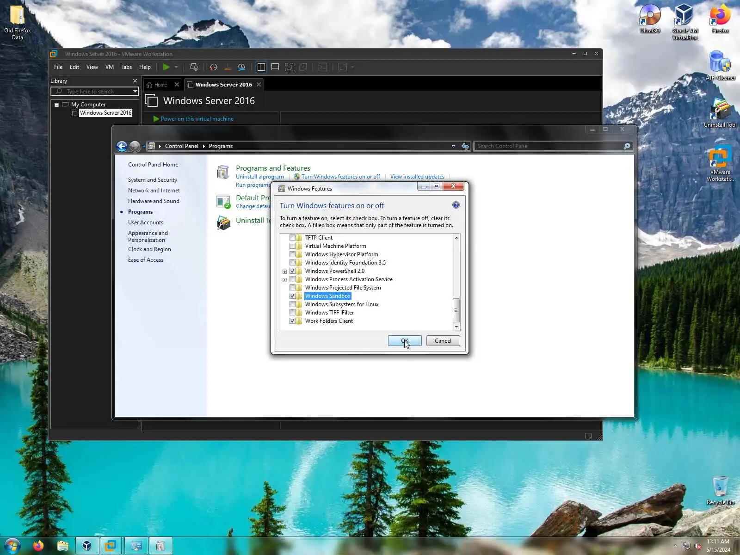Click the features list scroll down arrow
This screenshot has width=740, height=555.
coord(456,327)
